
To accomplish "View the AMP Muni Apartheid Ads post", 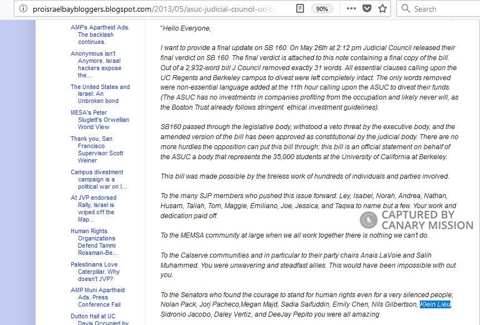I will [x=99, y=297].
